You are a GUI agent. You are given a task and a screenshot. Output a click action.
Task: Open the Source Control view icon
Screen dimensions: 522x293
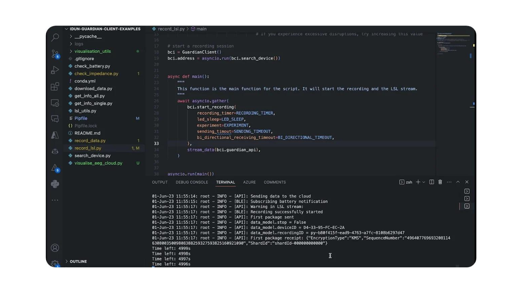(55, 54)
